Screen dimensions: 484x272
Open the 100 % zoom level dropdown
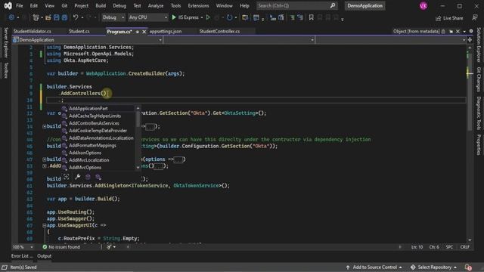coord(23,247)
